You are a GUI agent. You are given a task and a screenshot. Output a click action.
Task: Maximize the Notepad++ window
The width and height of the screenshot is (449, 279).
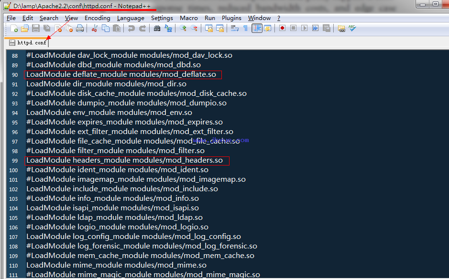(x=436, y=4)
